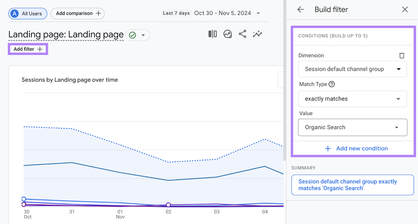
Task: Delete the condition with trash icon
Action: point(402,56)
